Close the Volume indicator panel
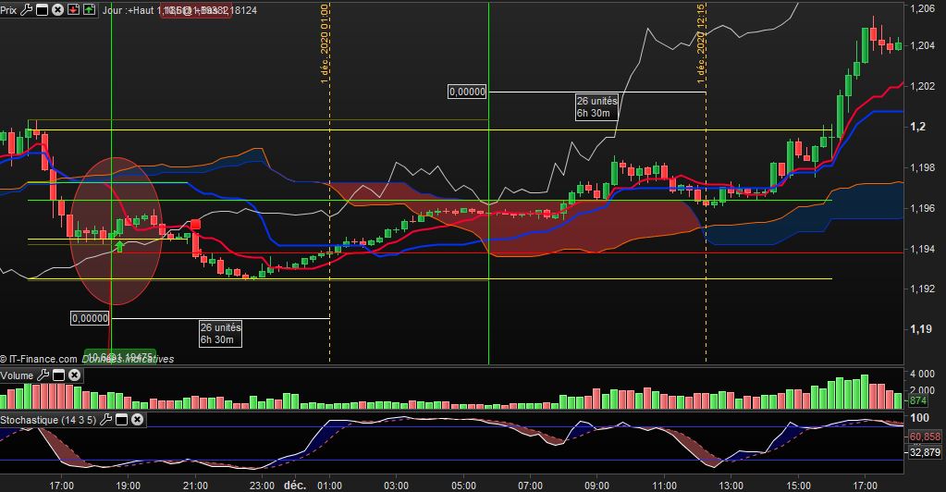 [74, 375]
